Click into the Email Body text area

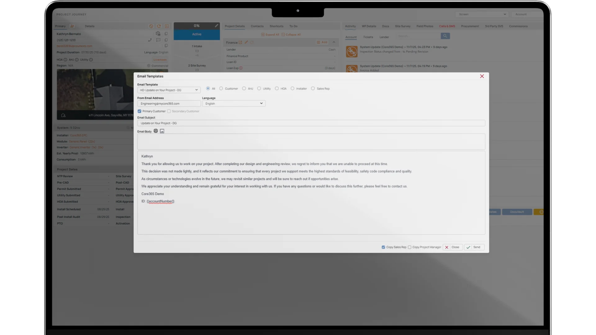(x=311, y=193)
